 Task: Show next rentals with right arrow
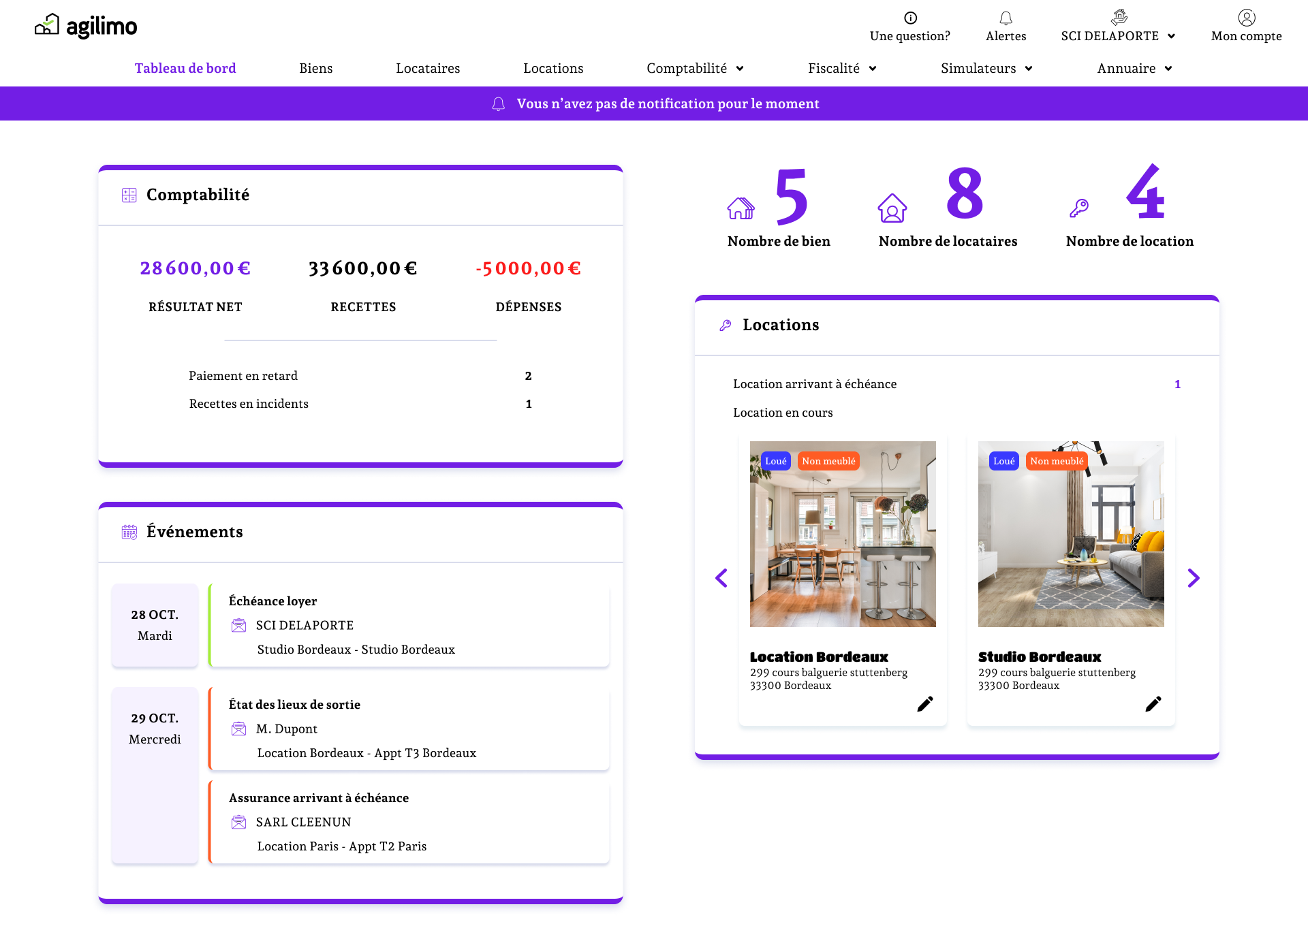(1193, 578)
